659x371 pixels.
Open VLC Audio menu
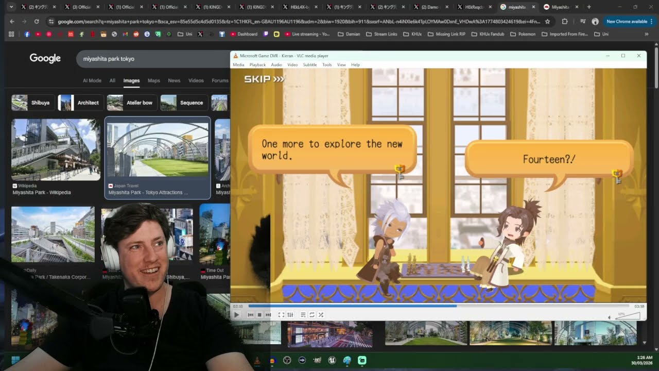pos(276,65)
